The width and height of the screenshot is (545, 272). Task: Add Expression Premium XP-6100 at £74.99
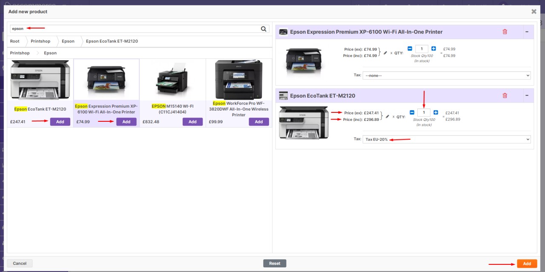126,122
